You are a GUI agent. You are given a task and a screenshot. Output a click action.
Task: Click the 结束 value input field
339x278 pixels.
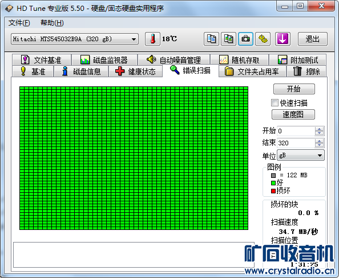click(296, 143)
